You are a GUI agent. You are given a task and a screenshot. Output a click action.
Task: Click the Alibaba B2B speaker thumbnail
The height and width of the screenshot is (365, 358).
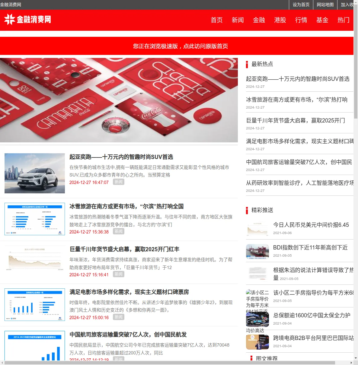(x=257, y=342)
